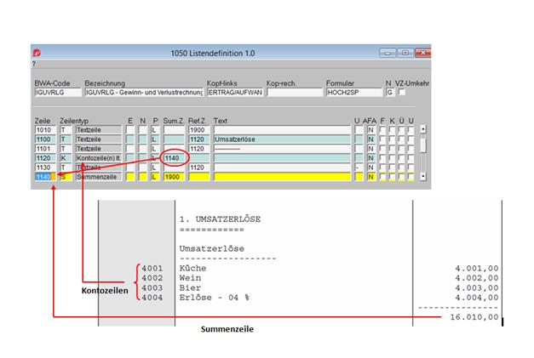Click yellow Text field in row 1140
Screen dimensions: 534x358
[x=282, y=177]
